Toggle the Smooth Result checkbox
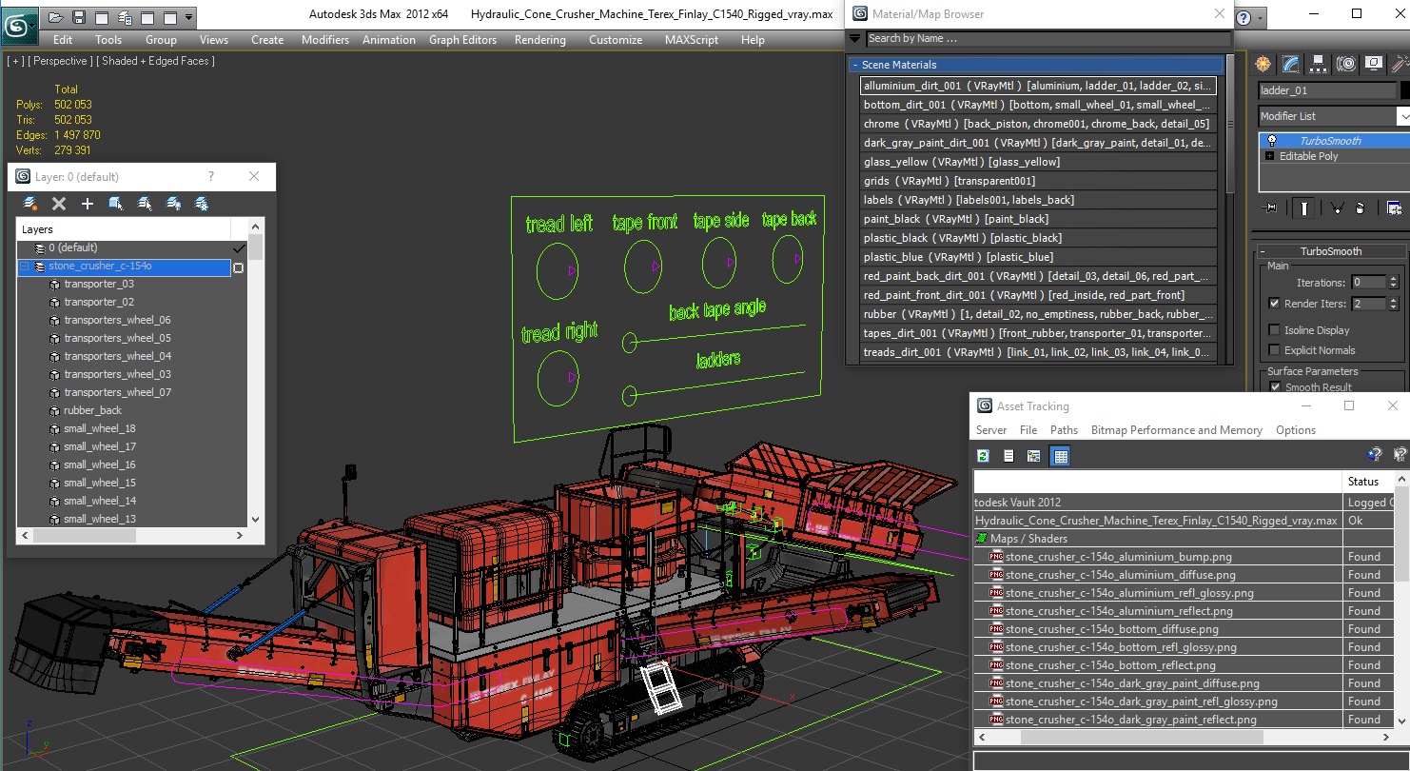The image size is (1410, 771). [1274, 386]
